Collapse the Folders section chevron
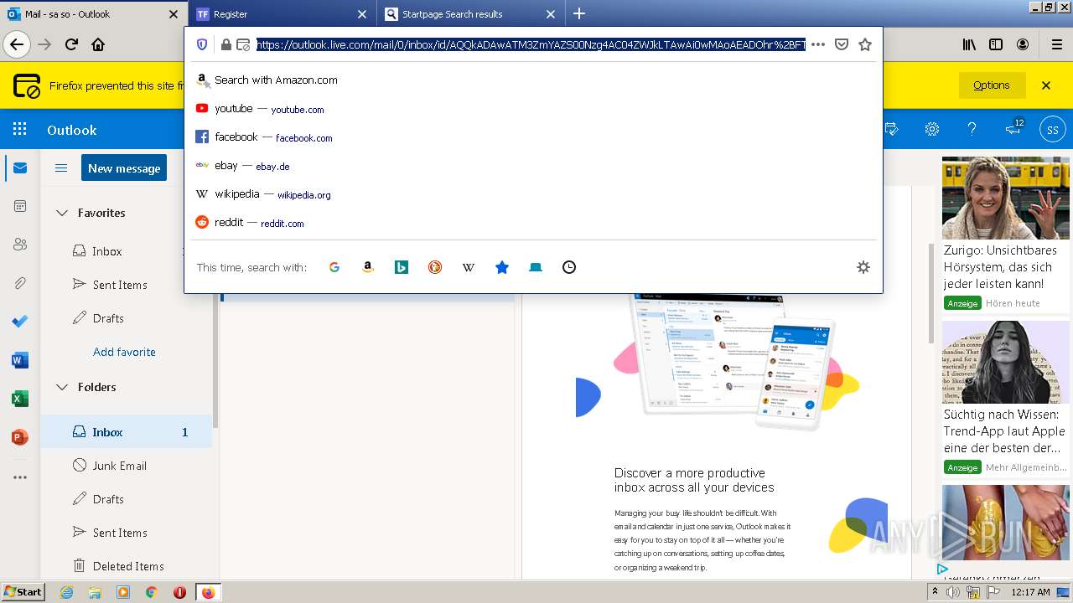 coord(62,387)
